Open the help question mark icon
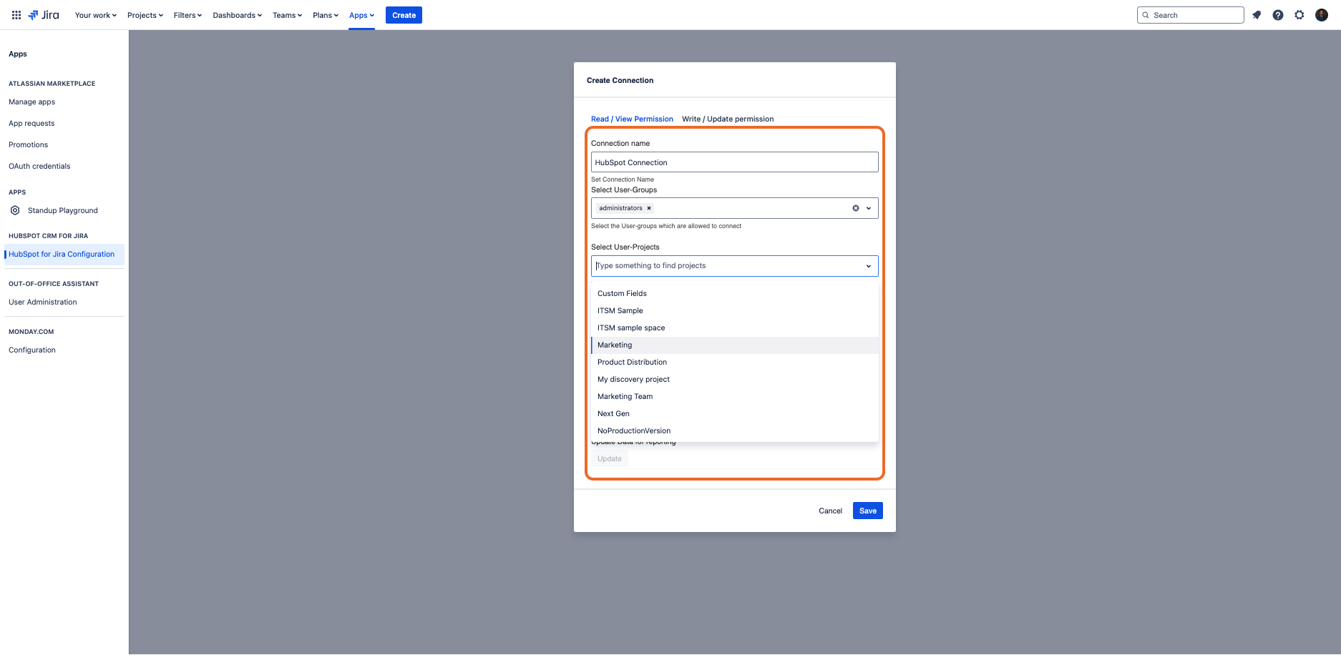Image resolution: width=1341 pixels, height=655 pixels. tap(1278, 15)
